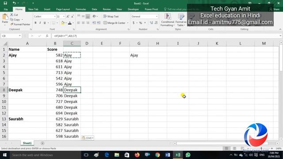Toggle Middle Align in the Alignment group
283x159 pixels.
pos(83,16)
